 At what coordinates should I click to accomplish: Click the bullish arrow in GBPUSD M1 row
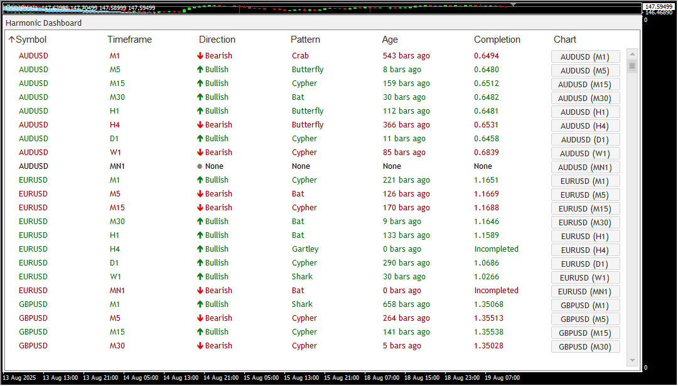[x=200, y=305]
